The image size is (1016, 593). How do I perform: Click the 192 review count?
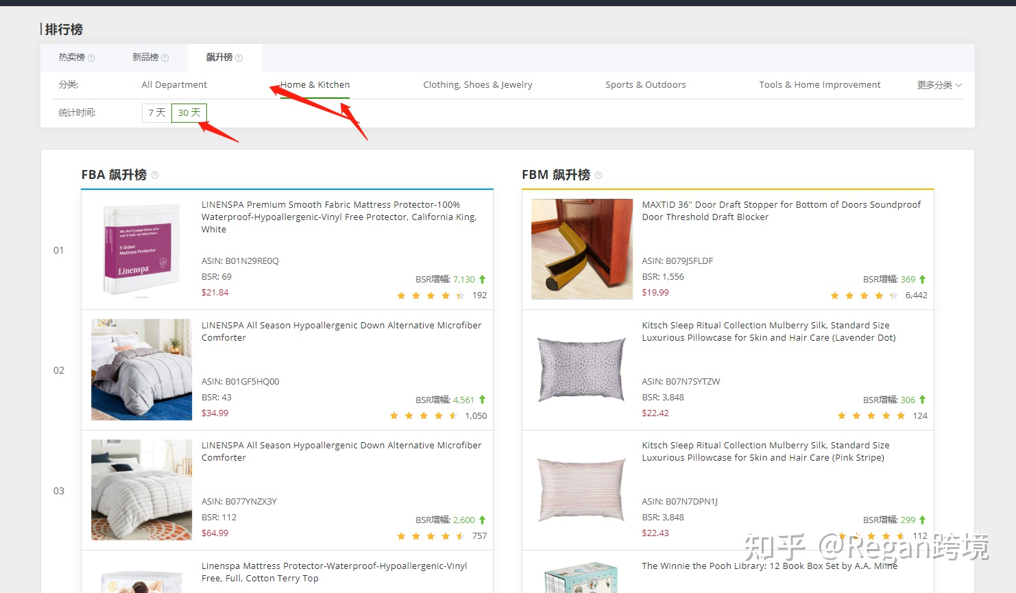pos(480,295)
